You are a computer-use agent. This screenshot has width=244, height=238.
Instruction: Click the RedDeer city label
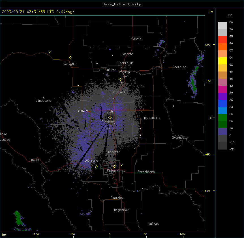click(125, 72)
